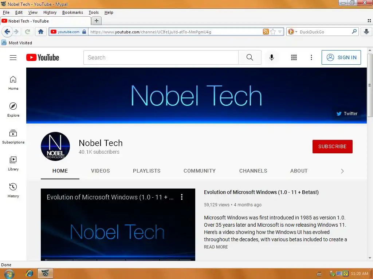Open the downloads arrow button
Viewport: 373px width, 279px height.
tap(366, 32)
